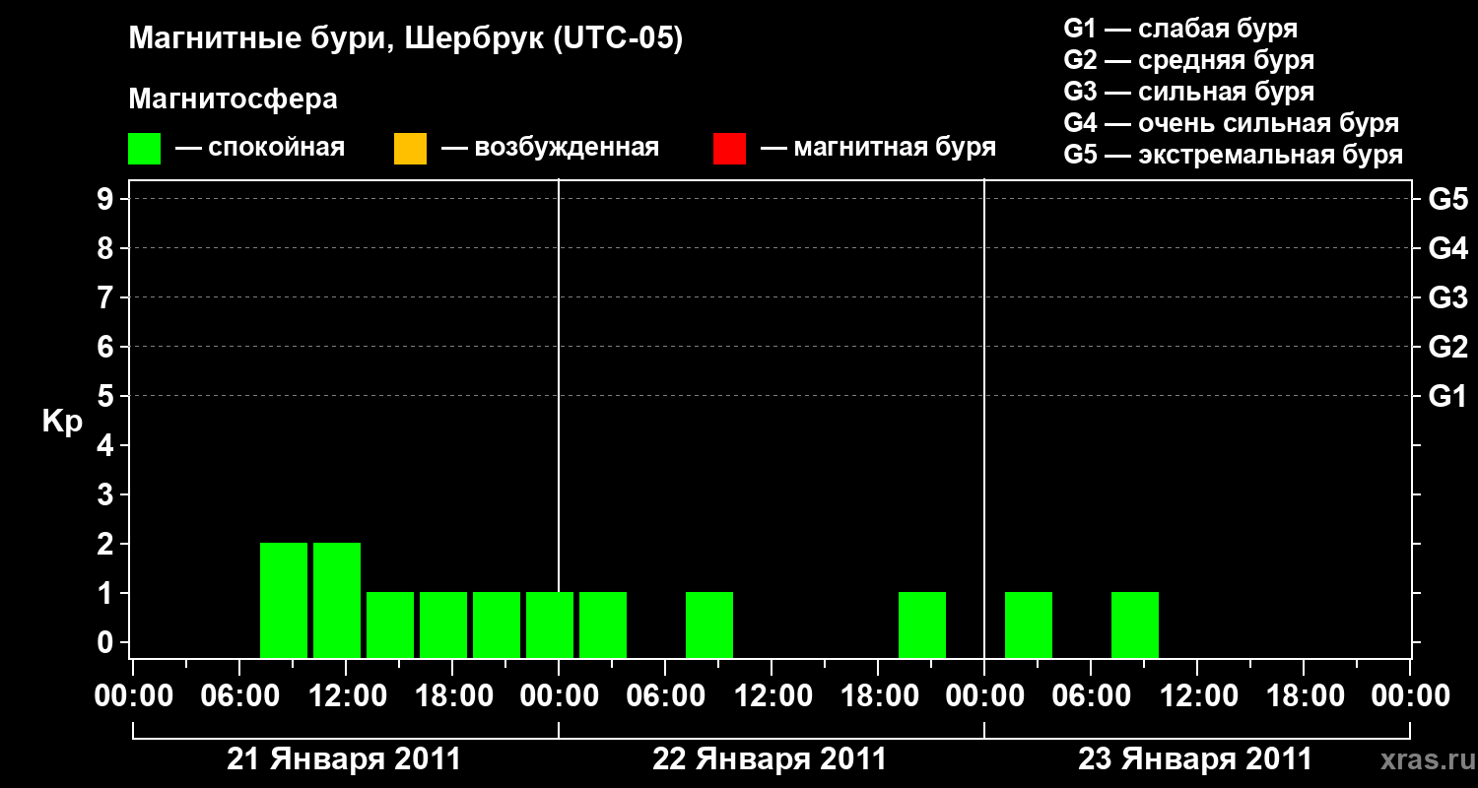The width and height of the screenshot is (1478, 788).
Task: Click the Kp 1 bar after 06:00 on 22 January
Action: coord(709,624)
